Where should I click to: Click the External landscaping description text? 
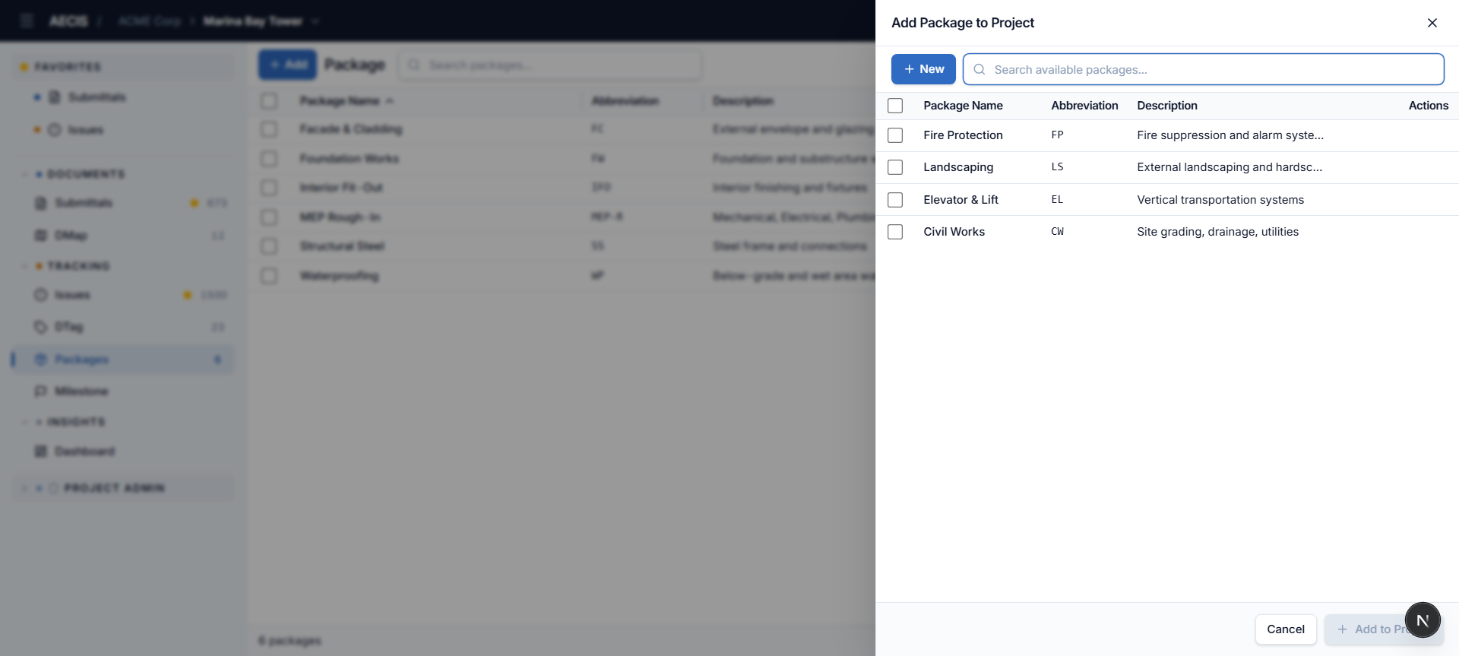(1230, 167)
